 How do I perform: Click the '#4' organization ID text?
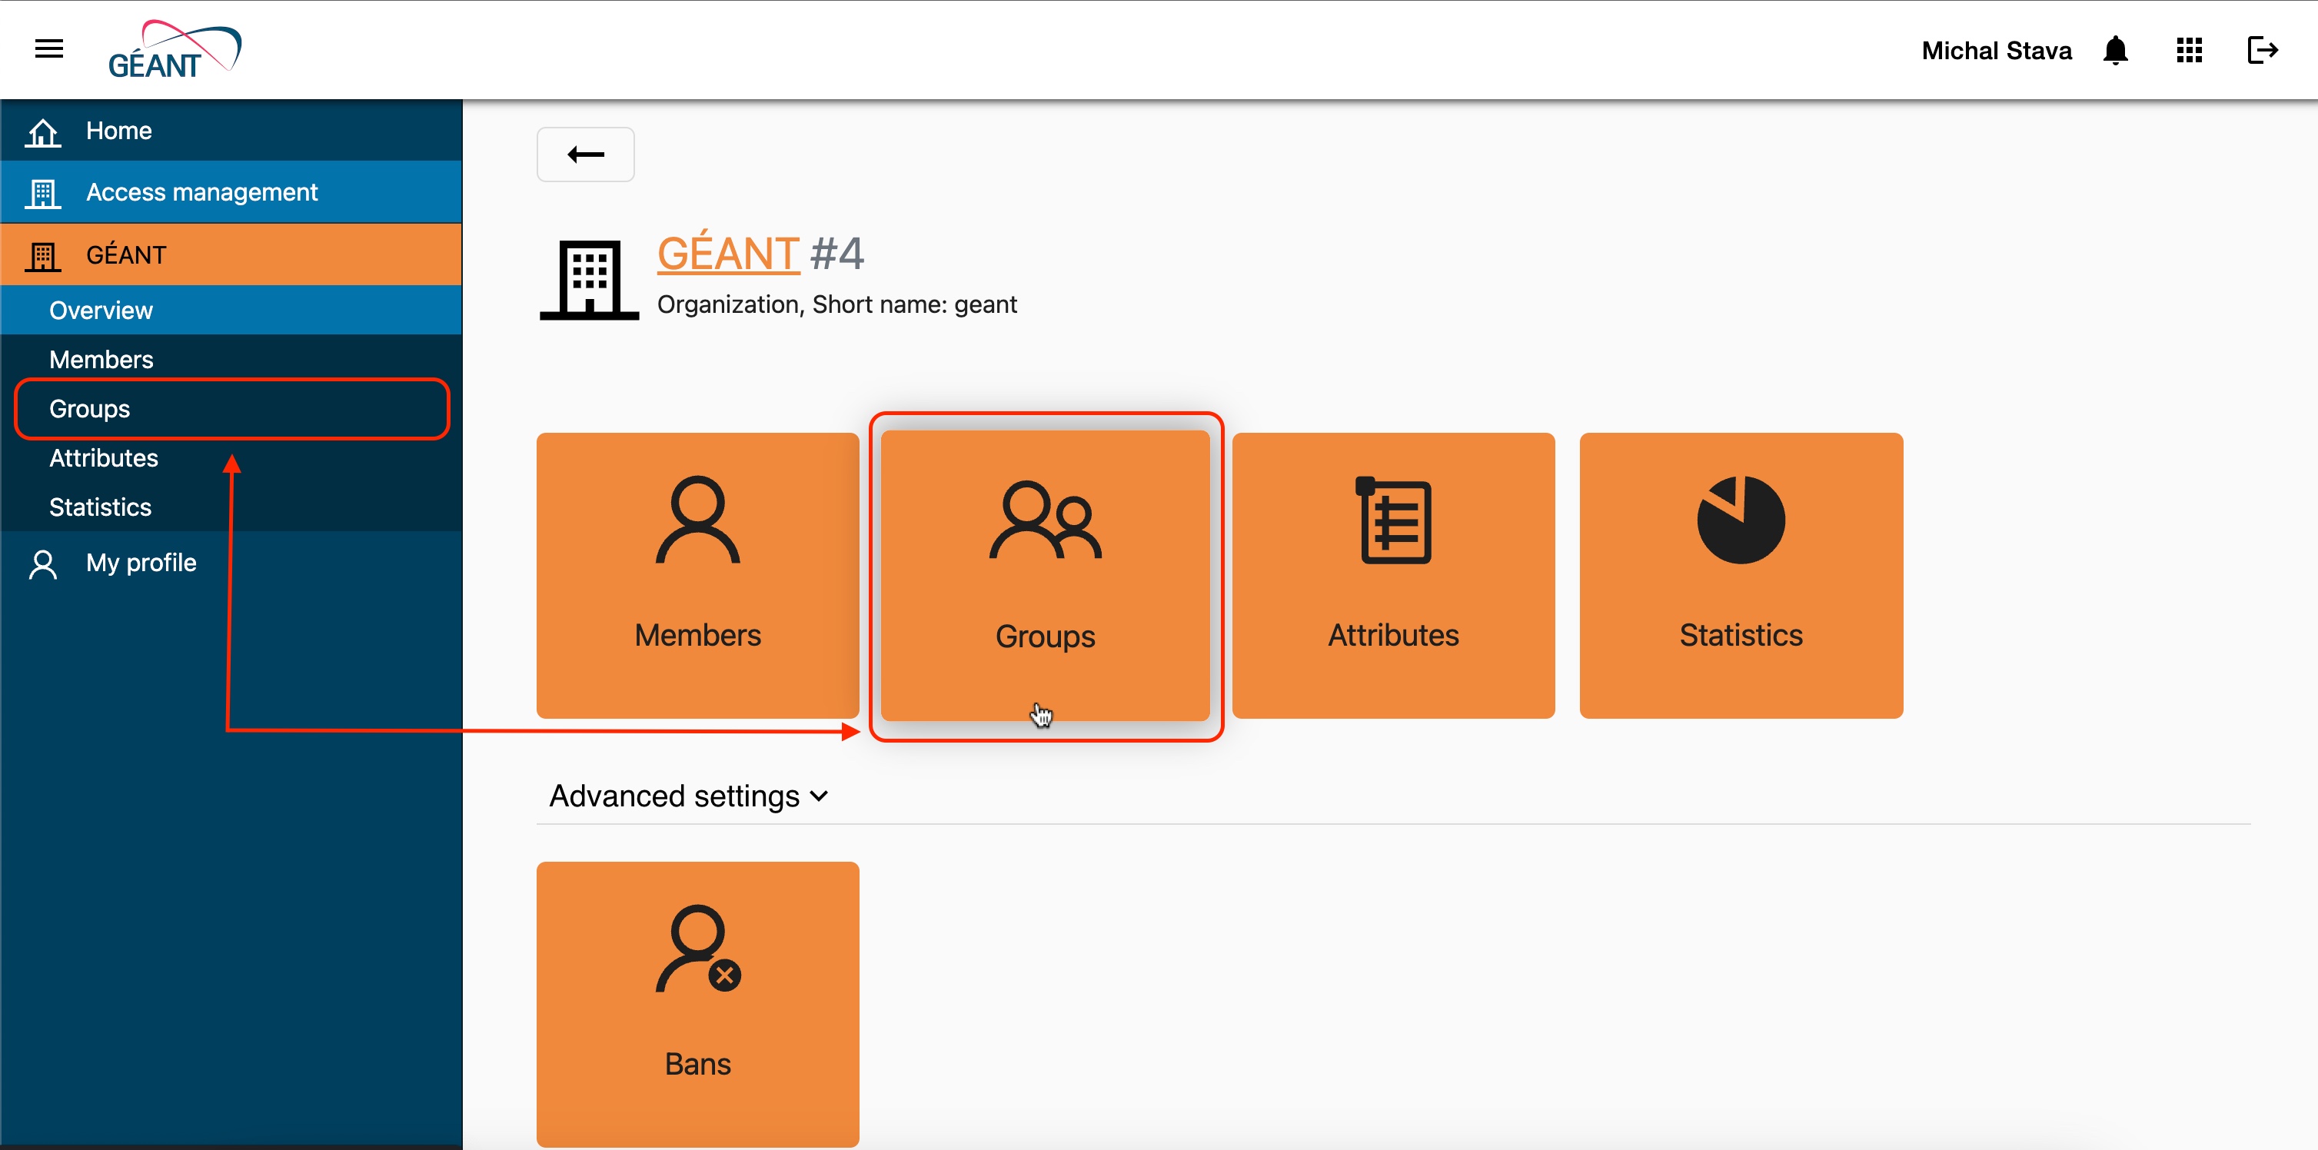click(836, 254)
